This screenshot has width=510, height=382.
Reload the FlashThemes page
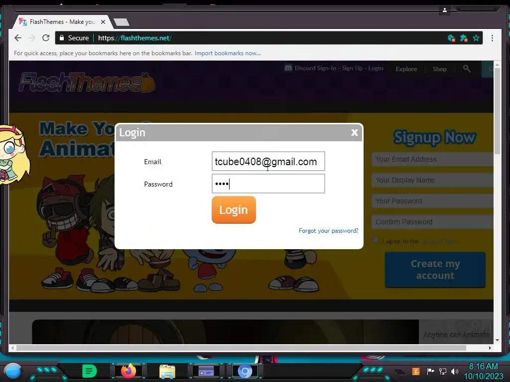46,38
